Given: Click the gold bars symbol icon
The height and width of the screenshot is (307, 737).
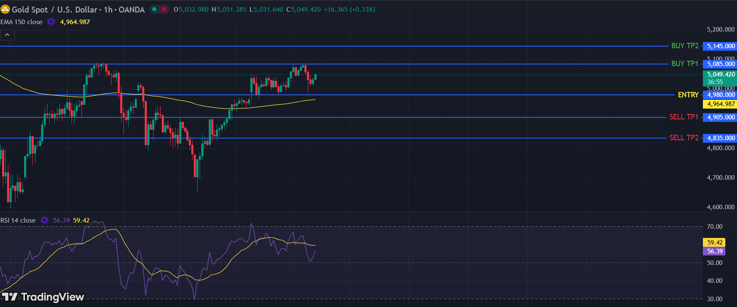Looking at the screenshot, I should [x=5, y=9].
